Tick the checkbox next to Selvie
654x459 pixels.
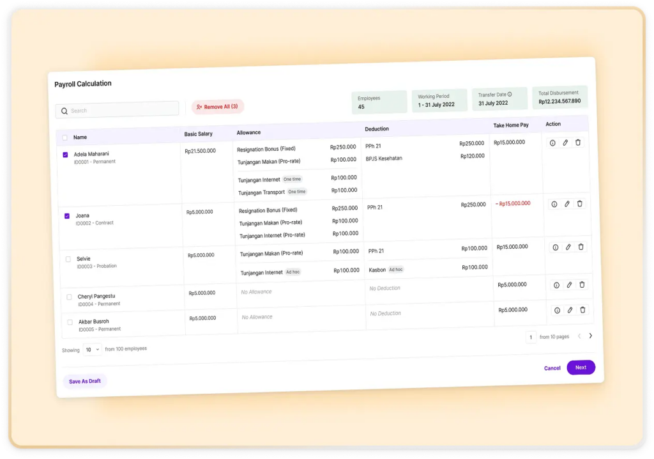[x=68, y=259]
